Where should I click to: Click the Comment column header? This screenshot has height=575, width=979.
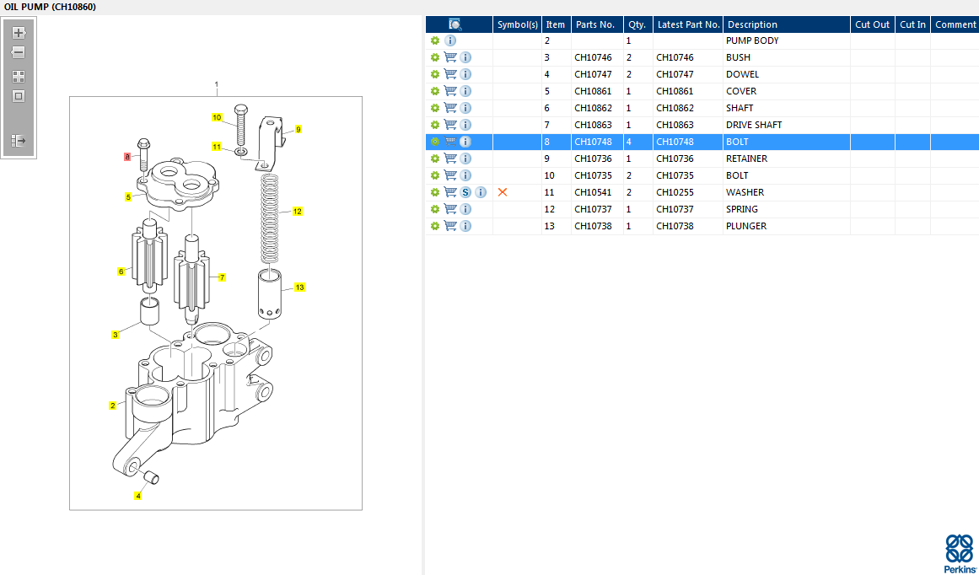pyautogui.click(x=955, y=24)
